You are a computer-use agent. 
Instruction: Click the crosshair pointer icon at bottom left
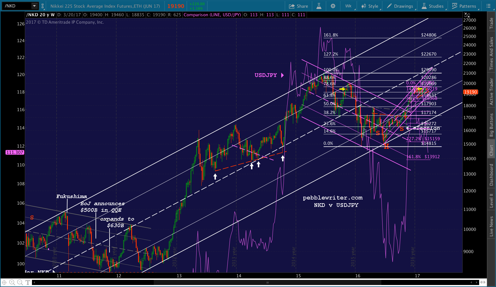4,282
